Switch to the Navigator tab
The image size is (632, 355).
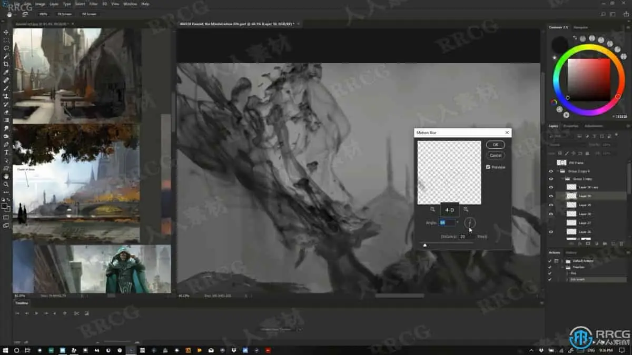(580, 27)
